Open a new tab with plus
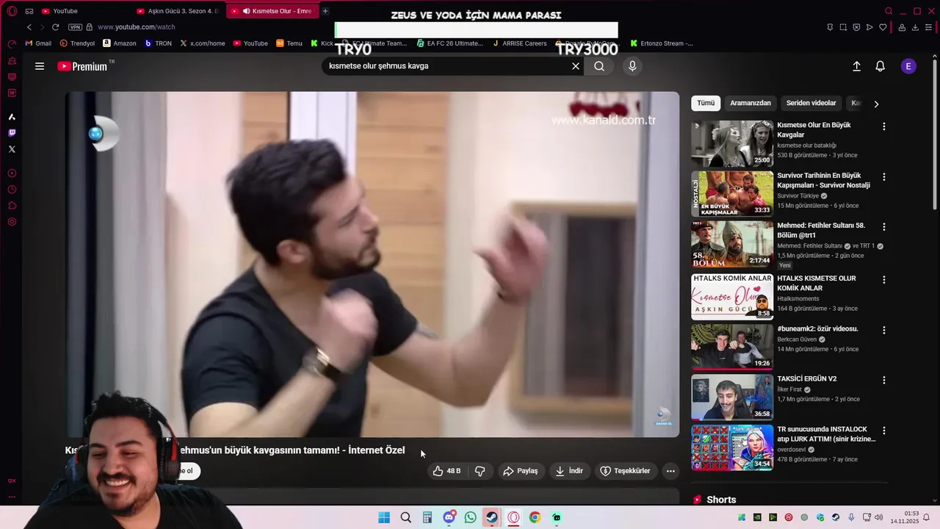The image size is (940, 529). pyautogui.click(x=325, y=11)
